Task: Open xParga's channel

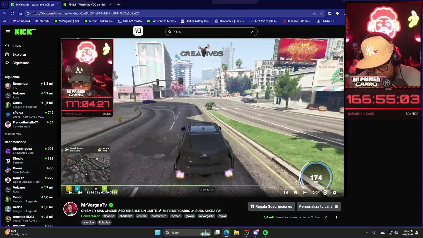Action: coord(29,114)
